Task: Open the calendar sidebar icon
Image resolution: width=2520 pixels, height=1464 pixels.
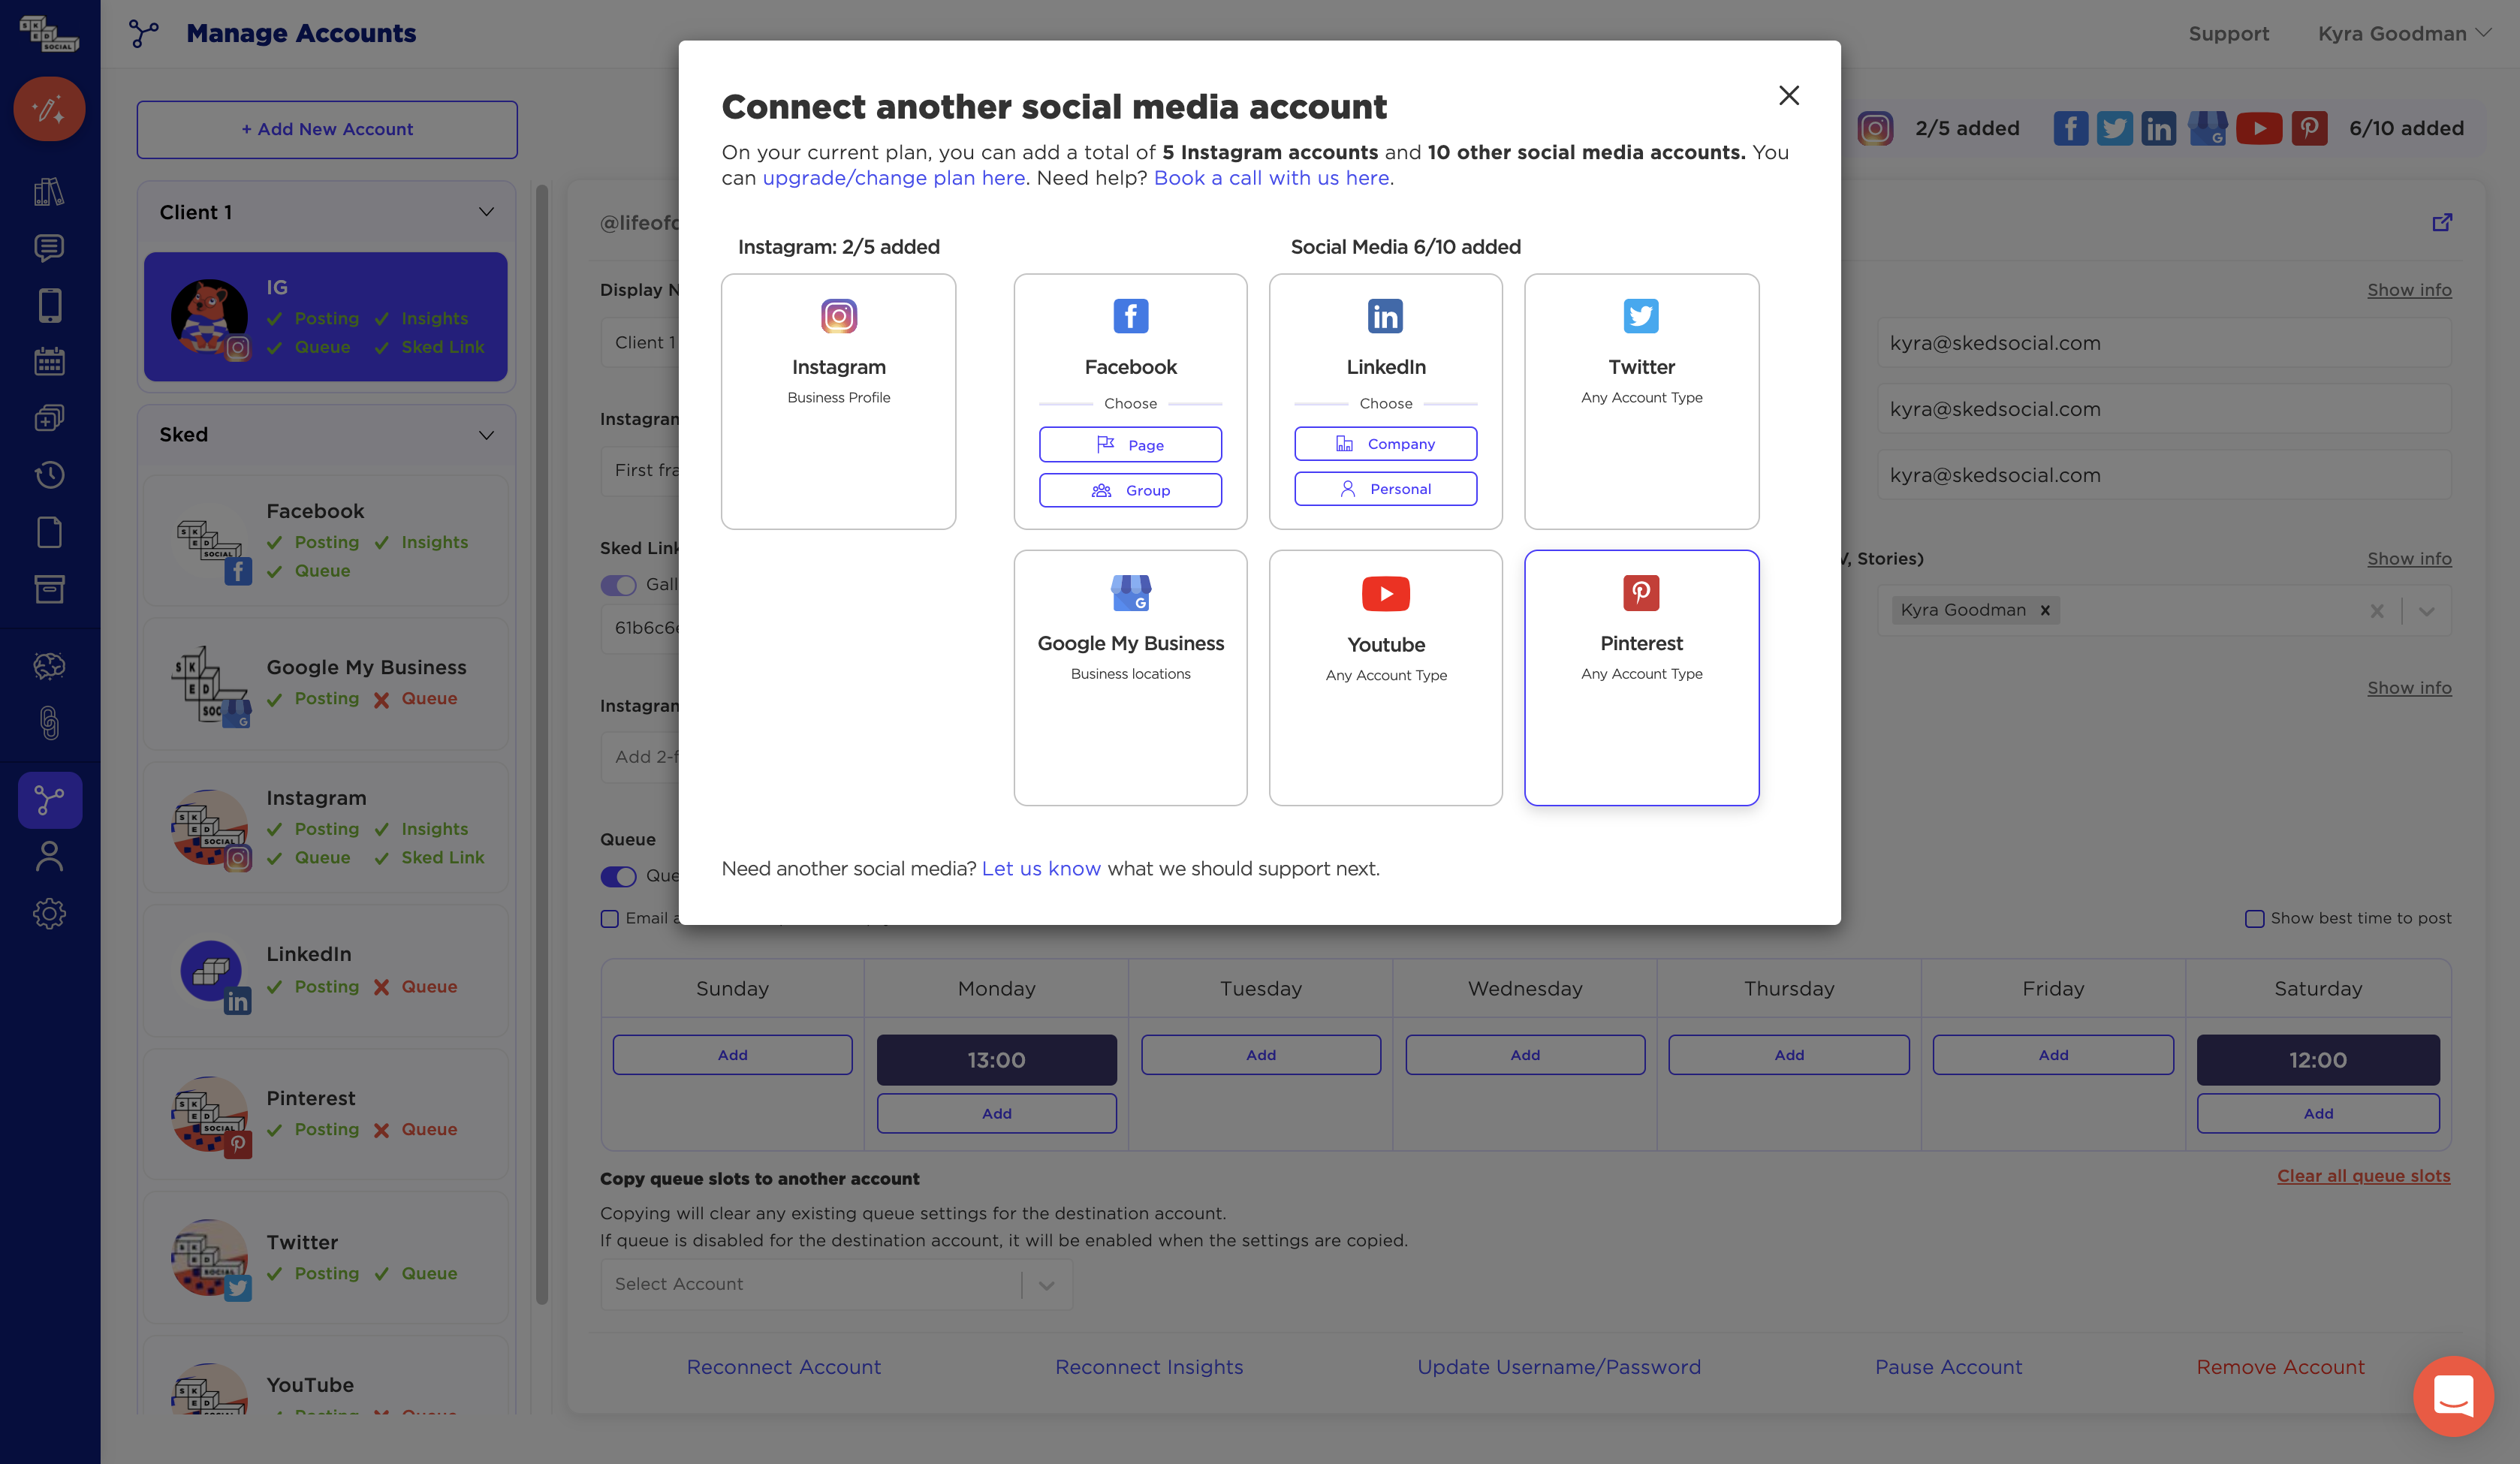Action: [49, 361]
